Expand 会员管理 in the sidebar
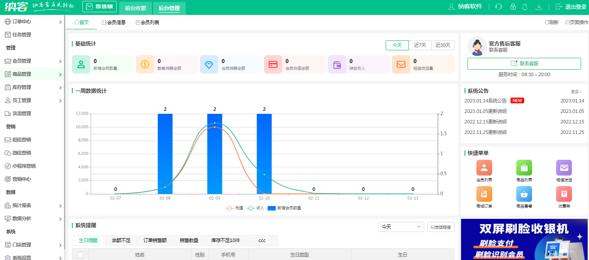This screenshot has width=589, height=260. tap(32, 61)
